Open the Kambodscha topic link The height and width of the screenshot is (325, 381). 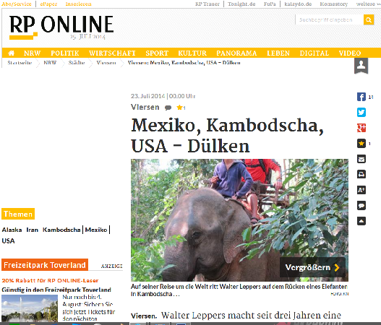[61, 230]
